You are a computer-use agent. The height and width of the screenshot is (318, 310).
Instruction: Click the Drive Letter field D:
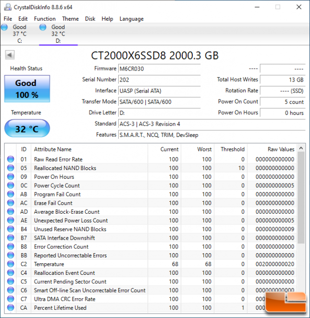click(159, 113)
